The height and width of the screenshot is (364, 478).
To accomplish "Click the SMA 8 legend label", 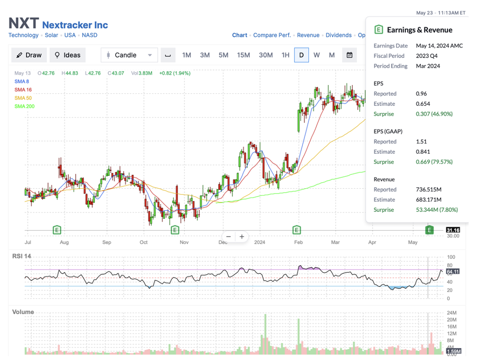I will point(22,81).
